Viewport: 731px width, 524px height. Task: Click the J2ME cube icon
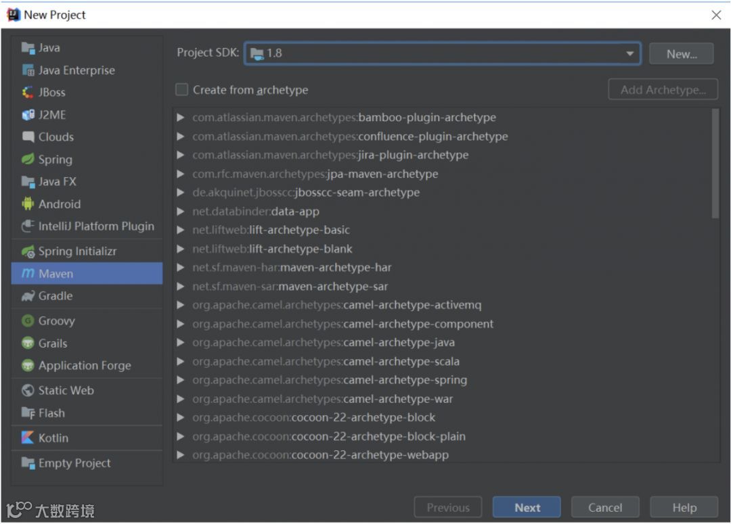[28, 114]
